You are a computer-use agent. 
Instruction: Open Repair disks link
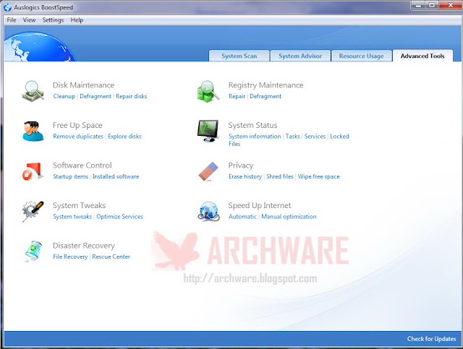click(x=132, y=96)
